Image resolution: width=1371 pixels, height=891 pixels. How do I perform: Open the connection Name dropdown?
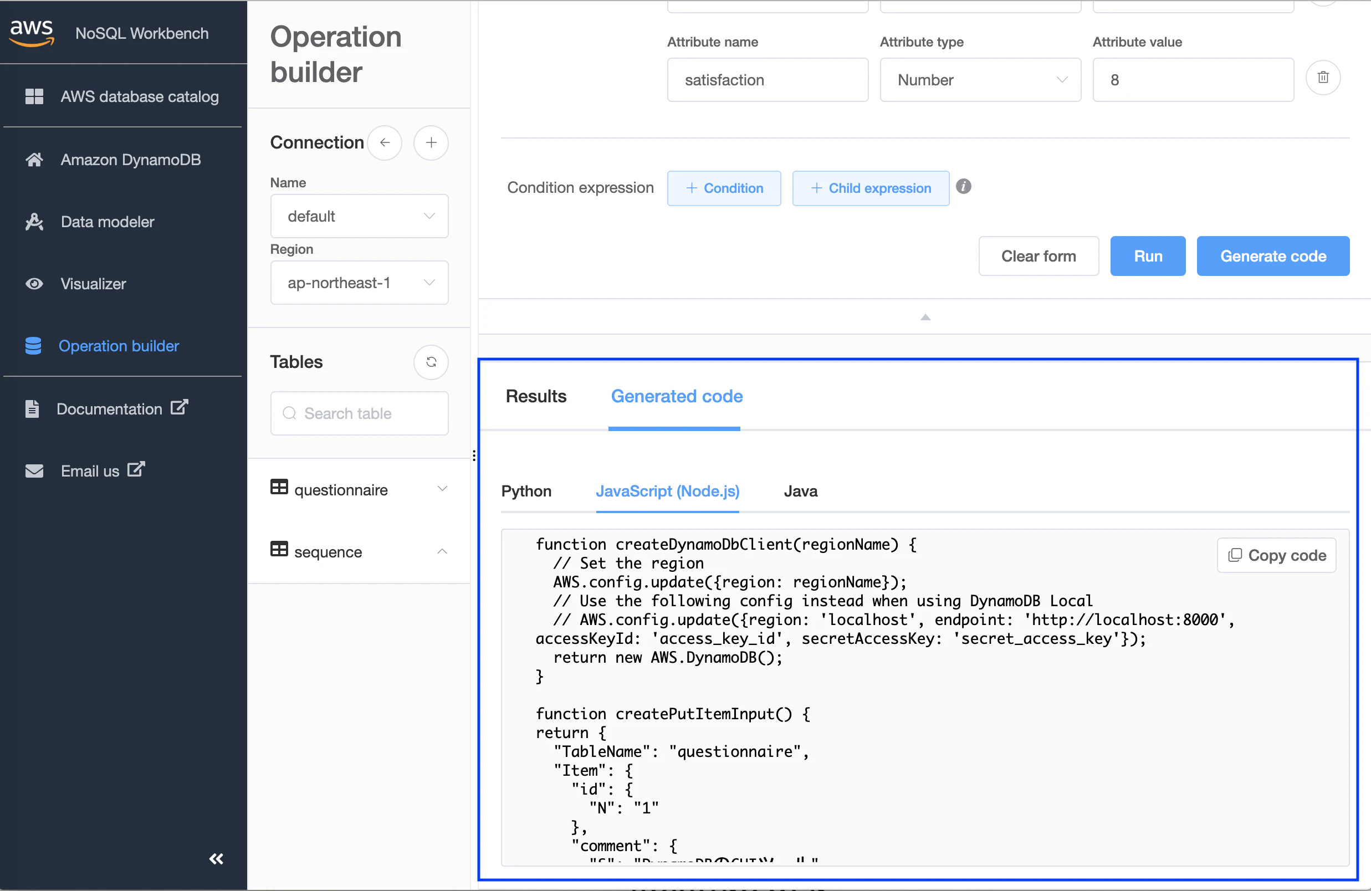pos(359,216)
